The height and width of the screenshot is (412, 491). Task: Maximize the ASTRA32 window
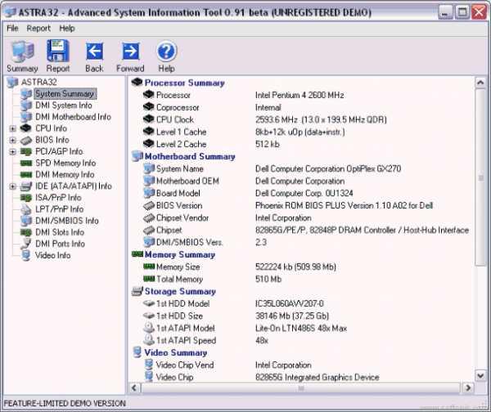pos(462,12)
